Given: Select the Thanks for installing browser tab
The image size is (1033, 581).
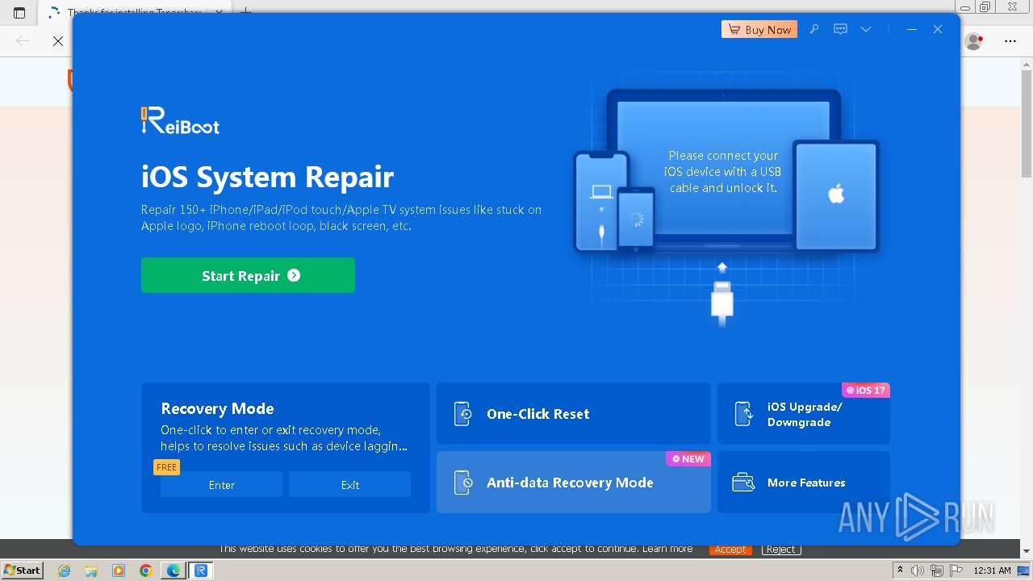Looking at the screenshot, I should click(135, 12).
